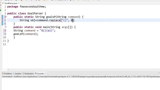This screenshot has height=90, width=160.
Task: Click the 'command' parameter on line 4
Action: (73, 17)
